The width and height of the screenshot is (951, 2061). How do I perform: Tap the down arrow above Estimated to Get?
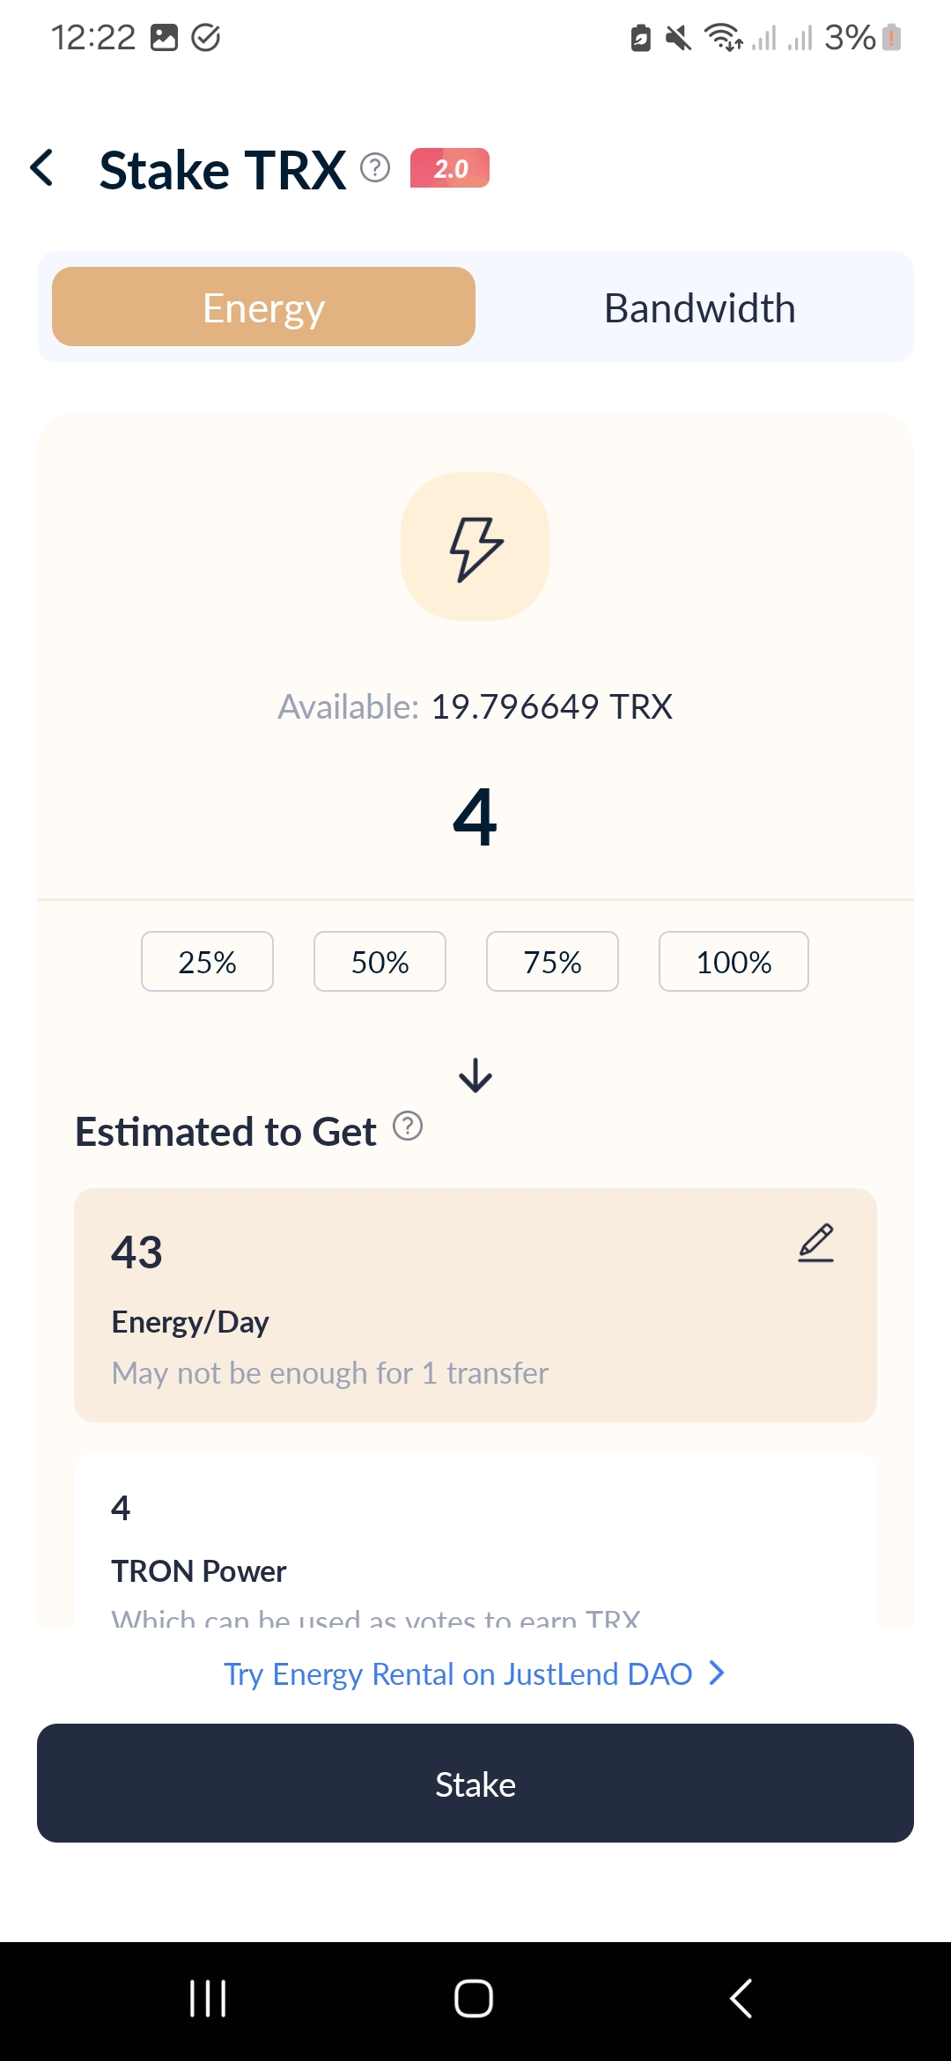(475, 1075)
